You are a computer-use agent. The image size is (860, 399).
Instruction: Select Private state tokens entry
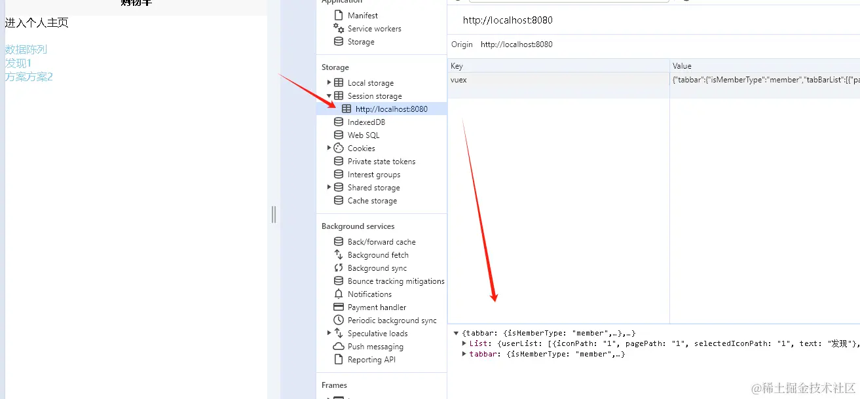[381, 161]
